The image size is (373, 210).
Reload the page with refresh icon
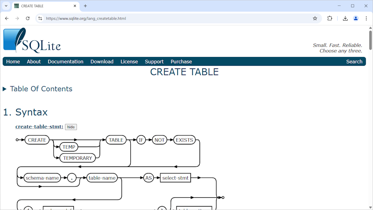(28, 18)
